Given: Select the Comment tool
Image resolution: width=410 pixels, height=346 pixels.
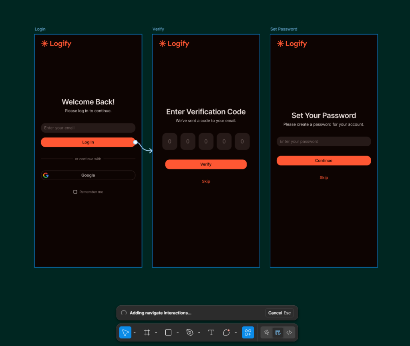Looking at the screenshot, I should (x=226, y=332).
